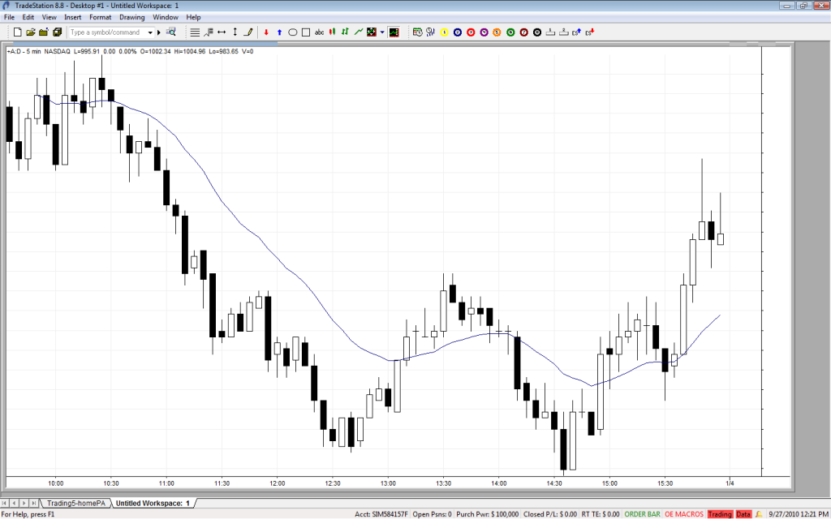831x519 pixels.
Task: Open the Drawing menu
Action: pyautogui.click(x=131, y=17)
